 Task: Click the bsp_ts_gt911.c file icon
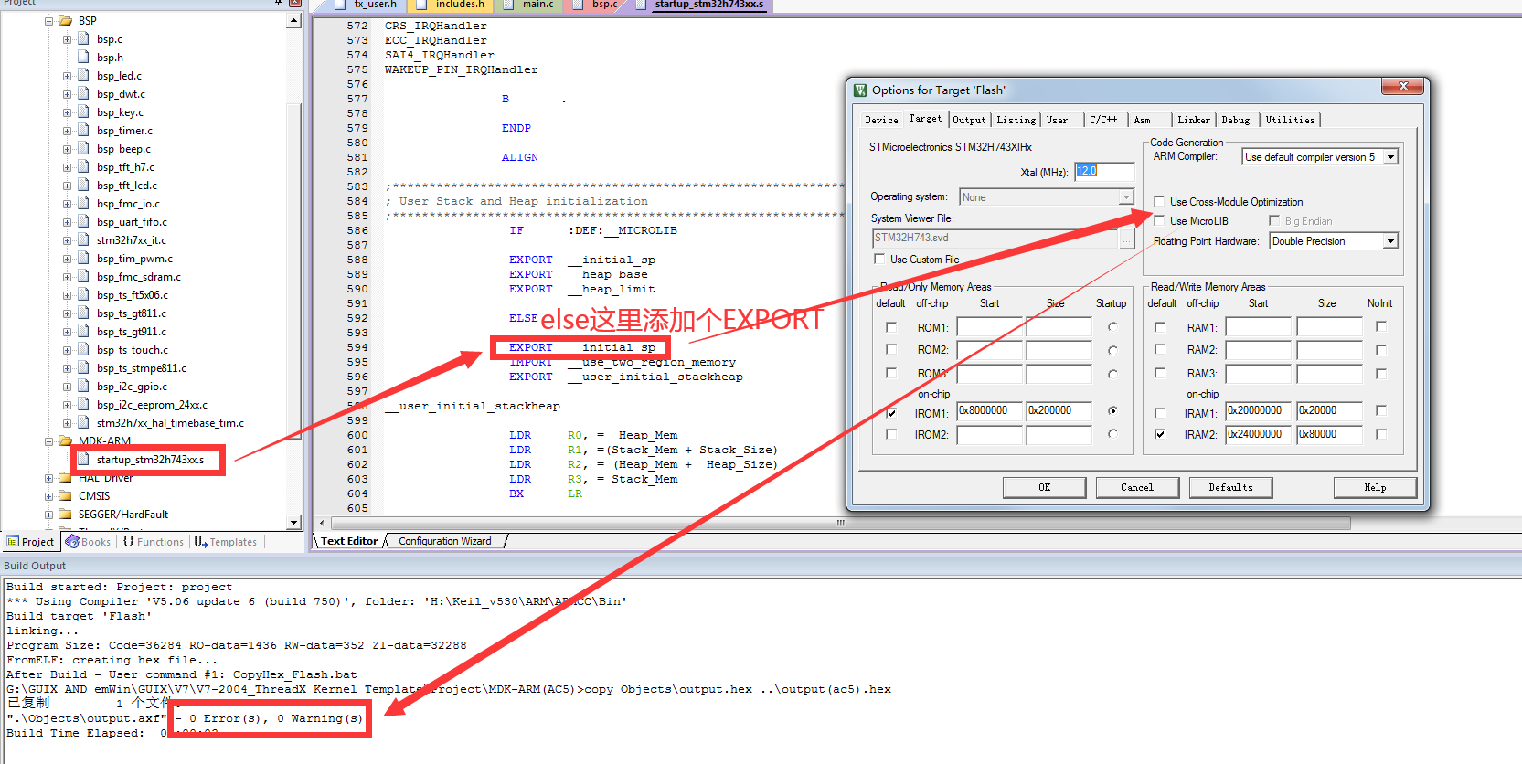pos(83,332)
